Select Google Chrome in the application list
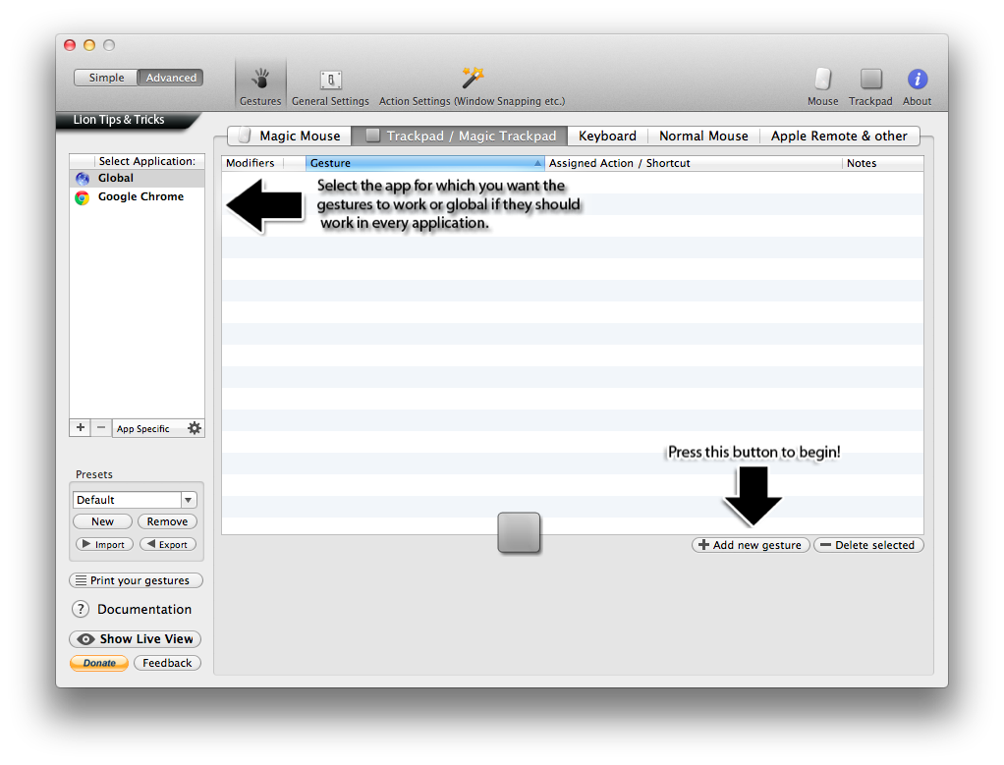Screen dimensions: 1004x765 (140, 197)
